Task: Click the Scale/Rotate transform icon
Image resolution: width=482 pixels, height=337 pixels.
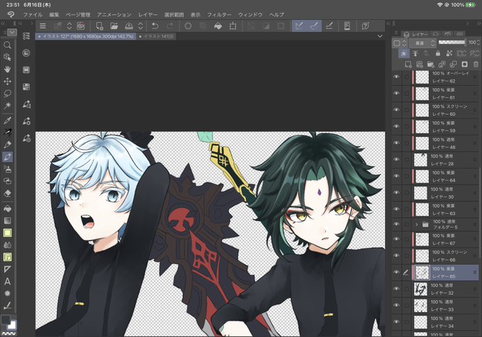Action: pyautogui.click(x=232, y=26)
